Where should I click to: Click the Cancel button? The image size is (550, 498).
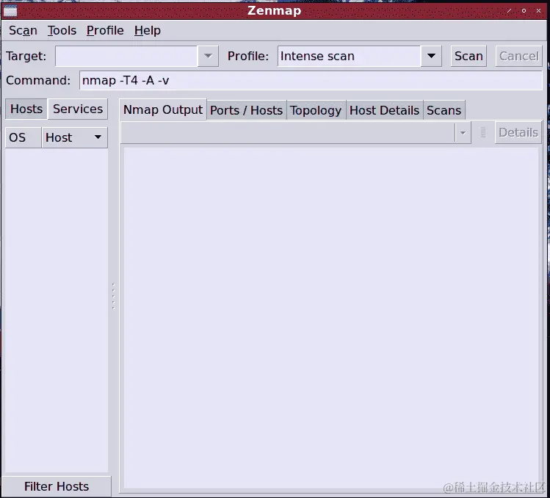point(518,56)
